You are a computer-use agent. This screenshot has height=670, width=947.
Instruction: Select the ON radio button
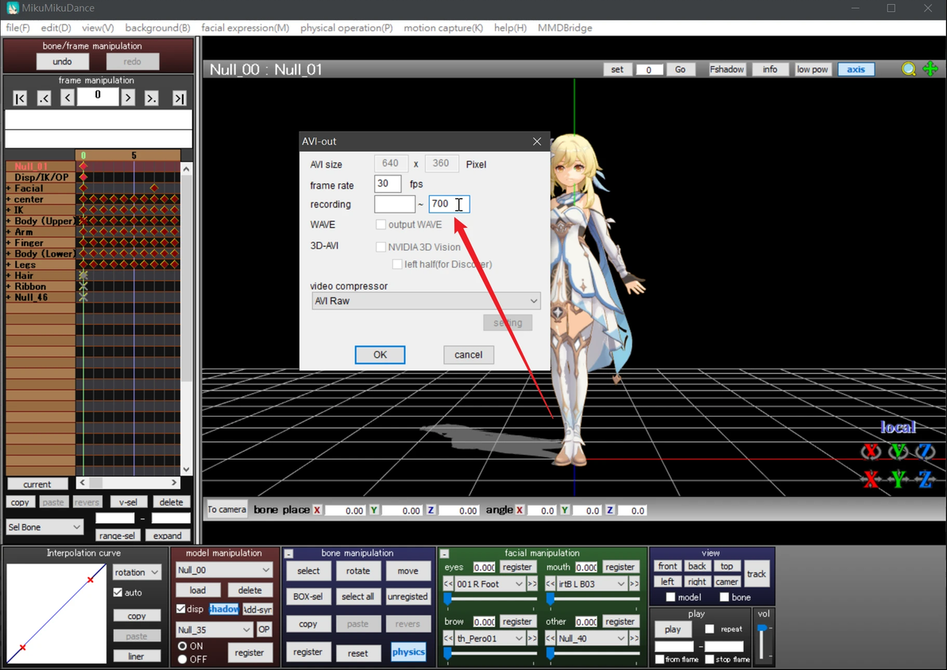[x=182, y=646]
